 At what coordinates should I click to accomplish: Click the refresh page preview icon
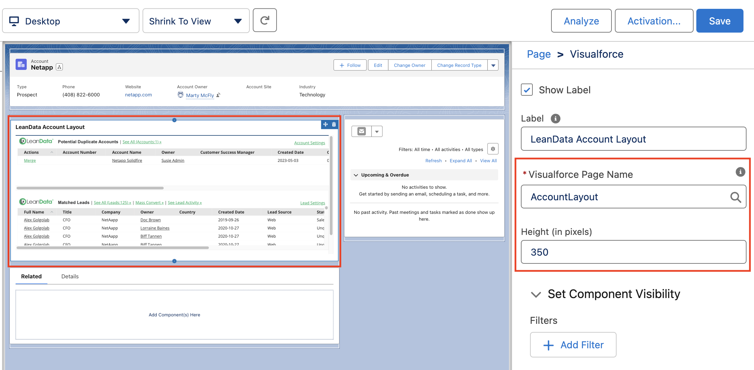265,21
